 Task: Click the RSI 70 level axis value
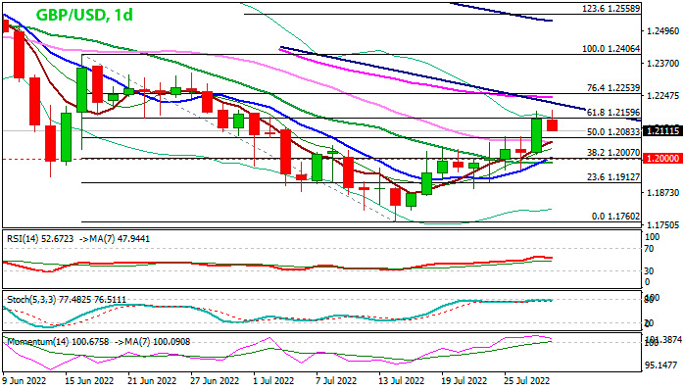(649, 249)
